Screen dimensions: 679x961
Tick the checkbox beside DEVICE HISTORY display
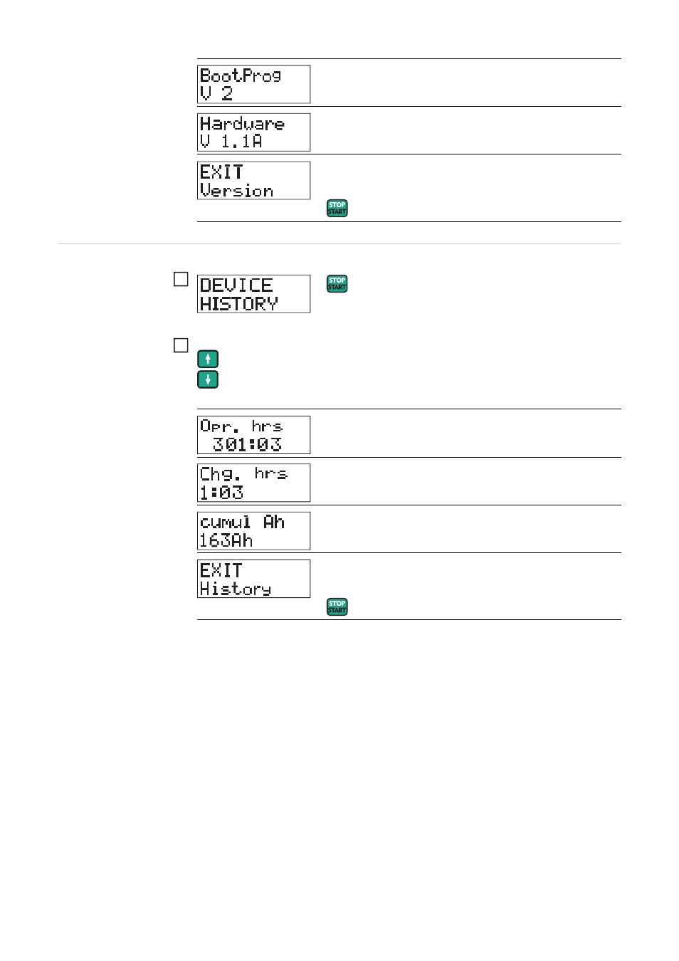[181, 279]
